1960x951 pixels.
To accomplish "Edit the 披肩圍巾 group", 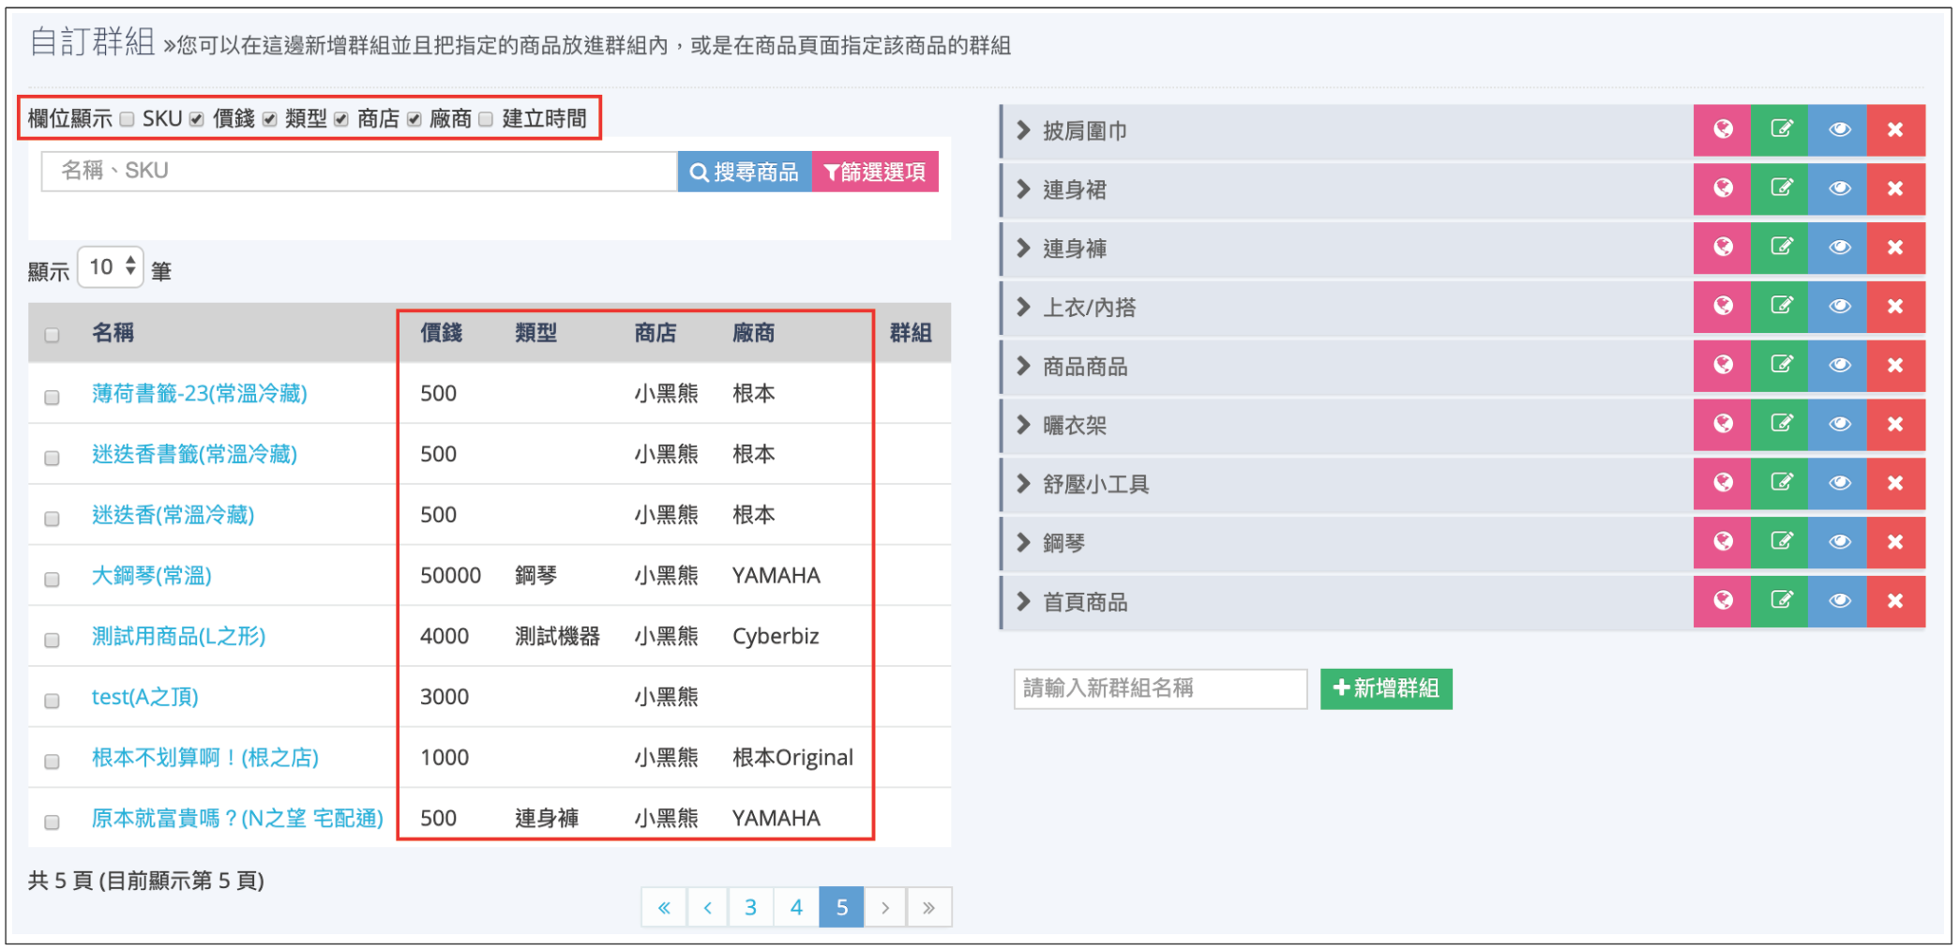I will click(1781, 130).
